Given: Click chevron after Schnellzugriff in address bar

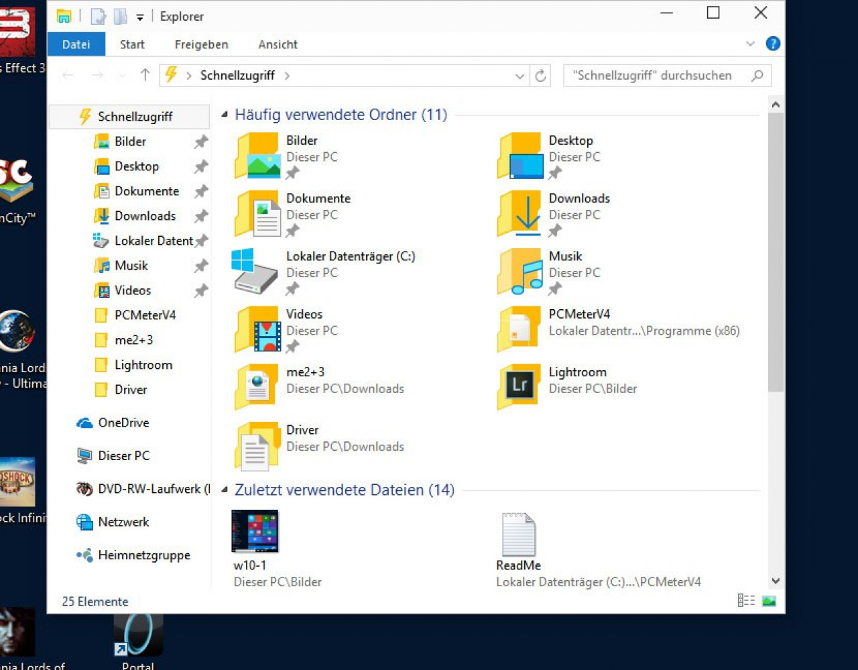Looking at the screenshot, I should [287, 76].
